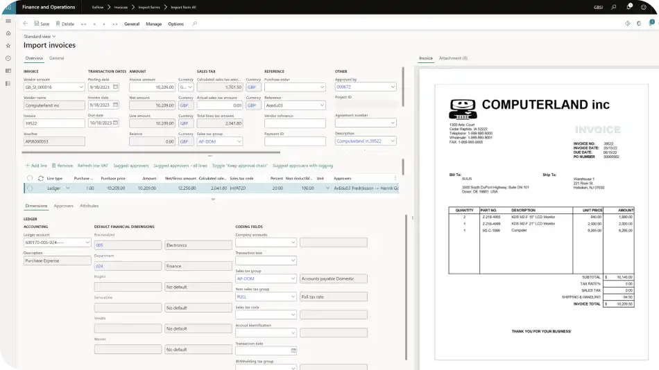Viewport: 659px width, 370px height.
Task: Open Workspaces icon in the sidebar
Action: (x=8, y=71)
